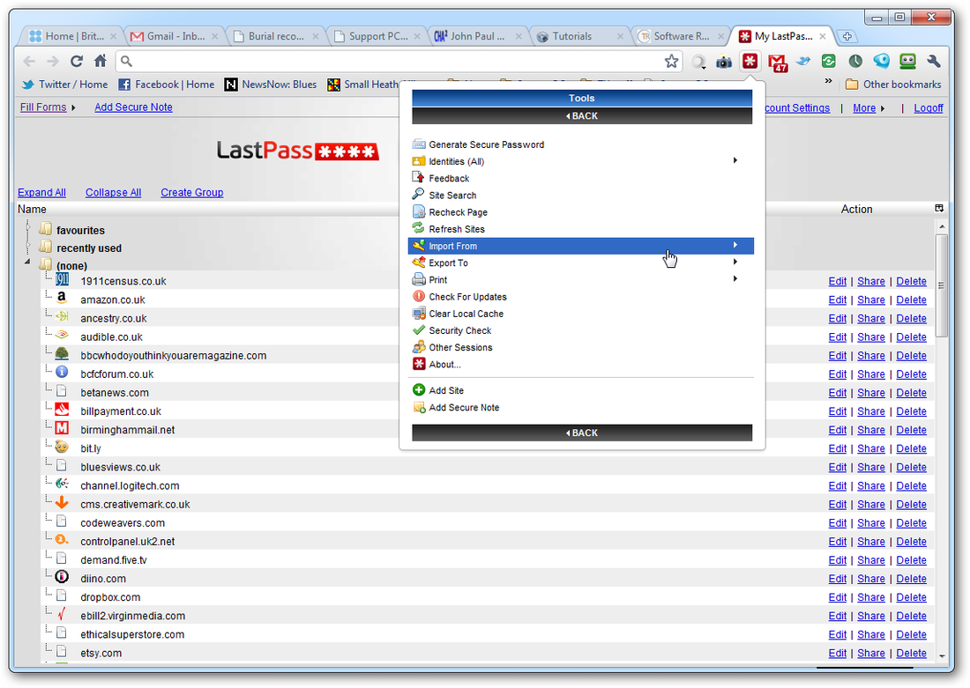Click the back arrow navigation button
This screenshot has height=688, width=970.
tap(29, 61)
